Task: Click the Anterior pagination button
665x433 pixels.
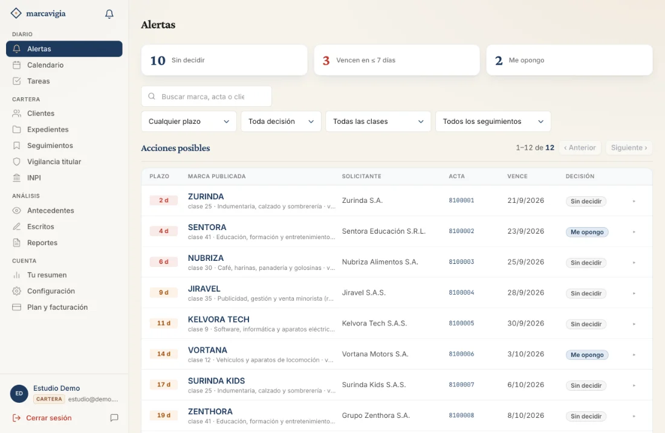Action: 580,147
